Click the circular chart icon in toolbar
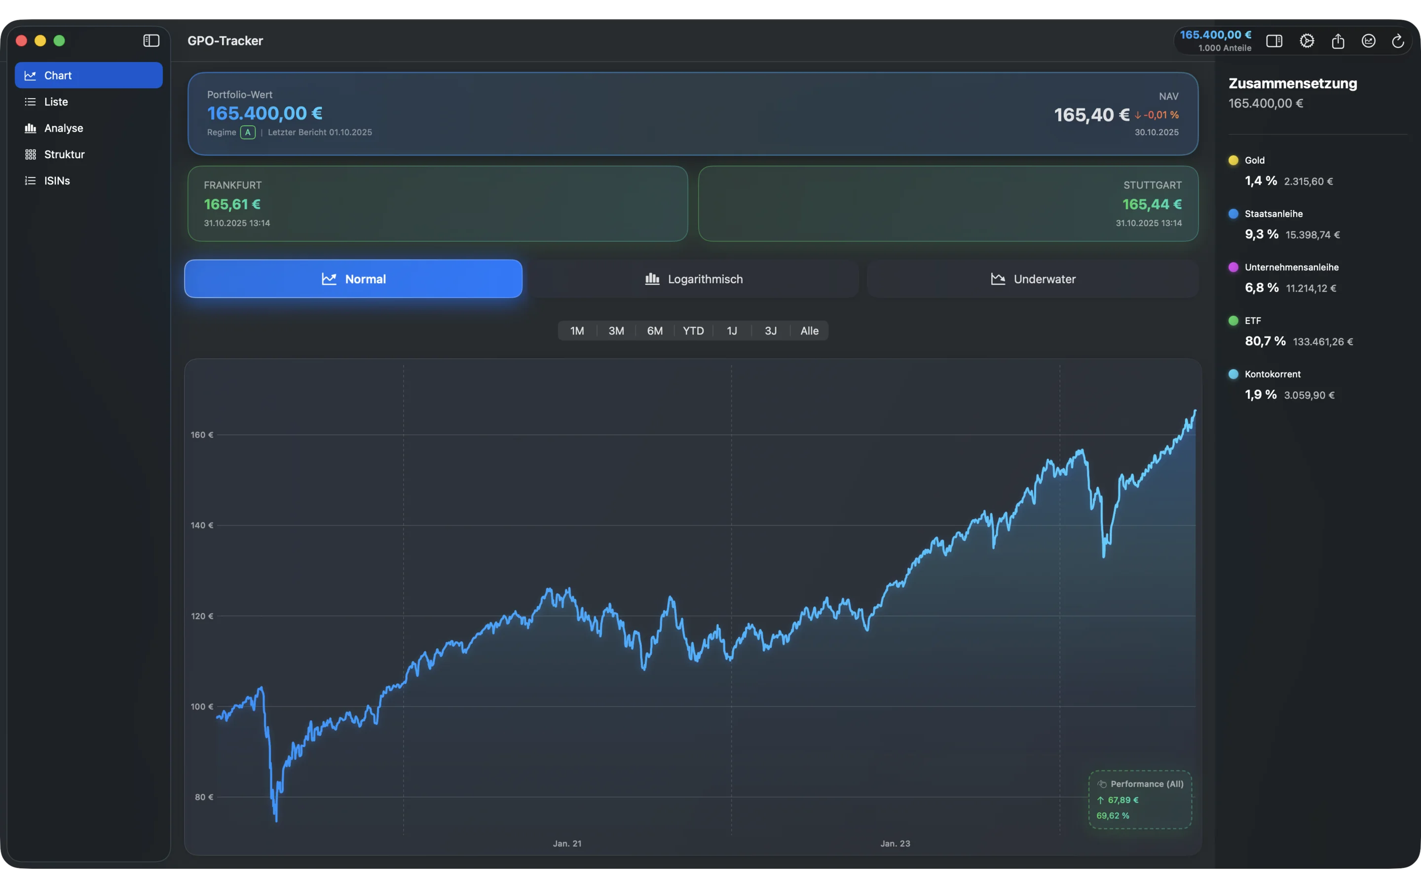Screen dimensions: 1421x888 [1368, 41]
